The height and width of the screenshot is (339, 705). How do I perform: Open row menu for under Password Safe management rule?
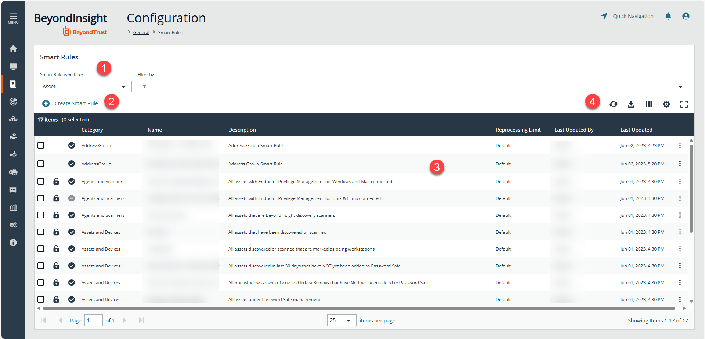[680, 299]
